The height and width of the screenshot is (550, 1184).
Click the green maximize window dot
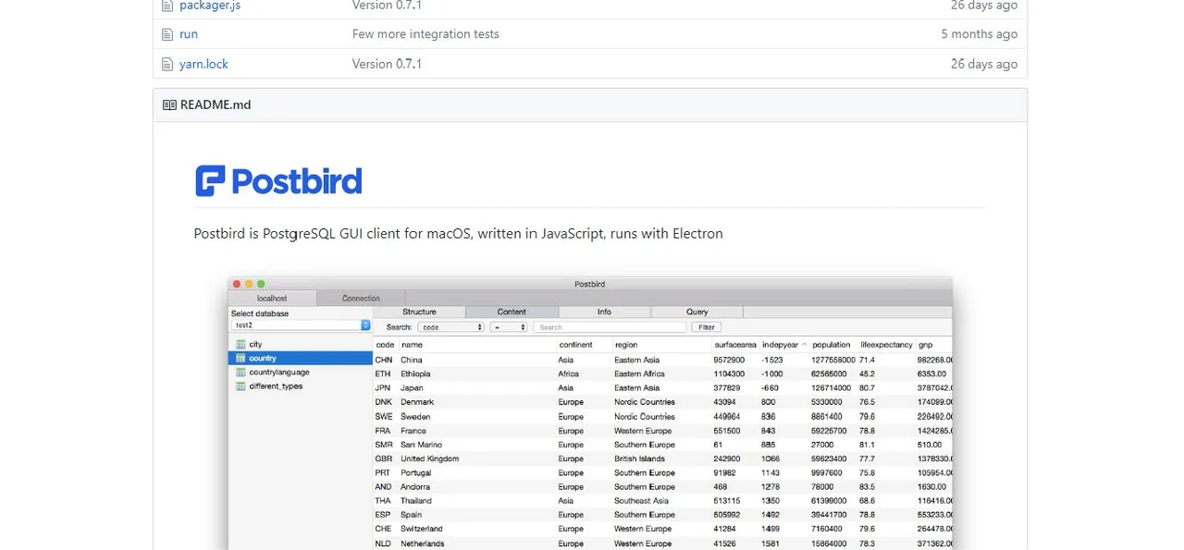click(x=261, y=284)
